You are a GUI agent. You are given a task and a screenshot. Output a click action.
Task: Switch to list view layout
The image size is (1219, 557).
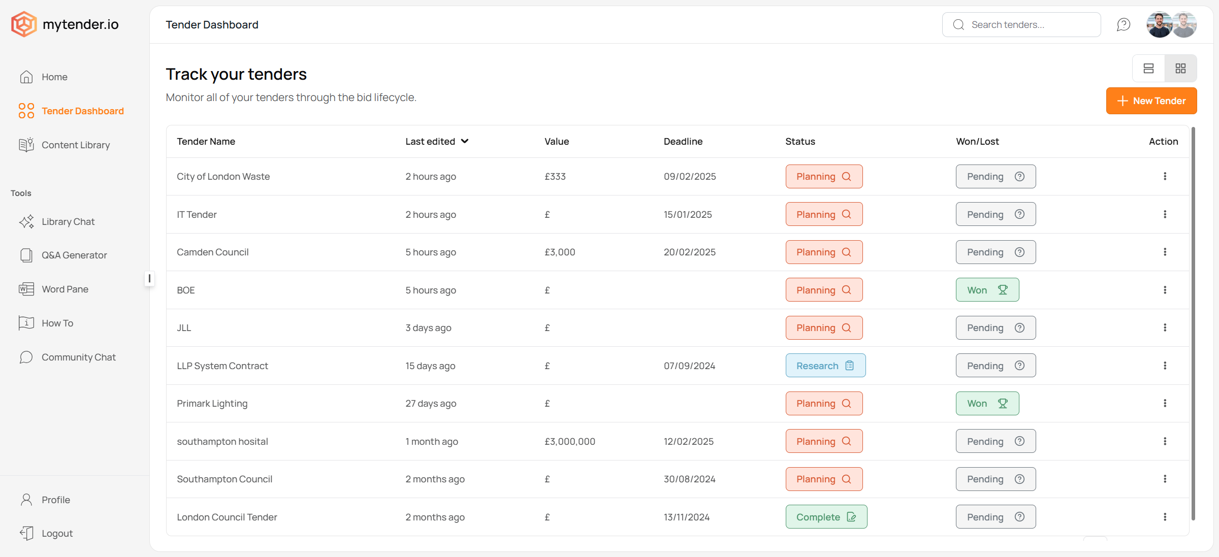click(1148, 69)
